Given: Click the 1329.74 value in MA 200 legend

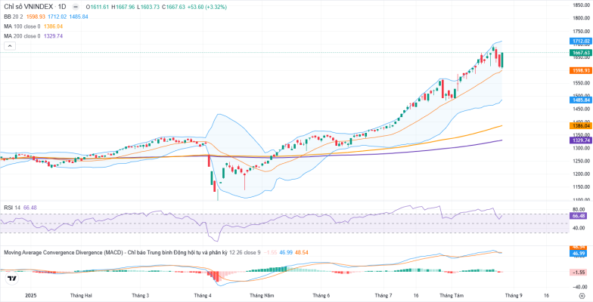Looking at the screenshot, I should pyautogui.click(x=53, y=36).
